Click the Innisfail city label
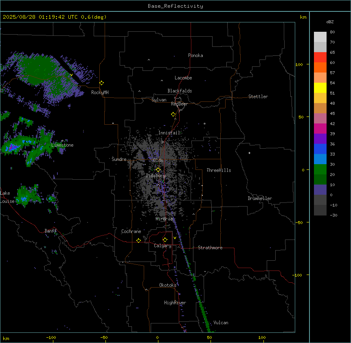This screenshot has height=343, width=351. (169, 133)
